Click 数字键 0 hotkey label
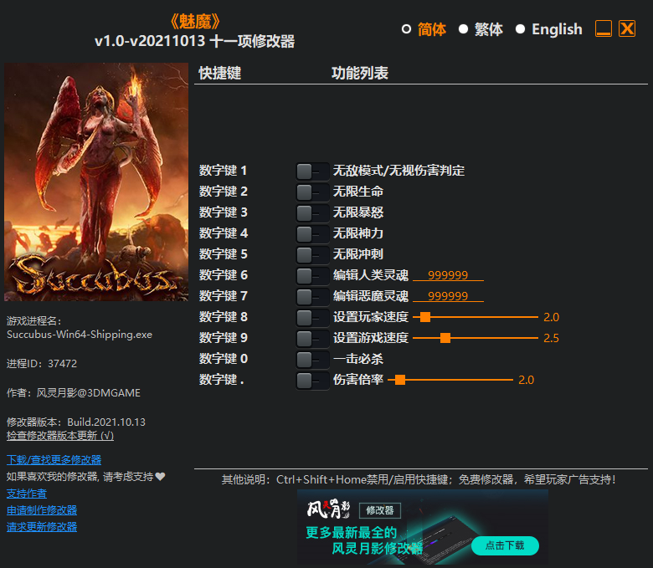This screenshot has width=653, height=568. pos(224,359)
